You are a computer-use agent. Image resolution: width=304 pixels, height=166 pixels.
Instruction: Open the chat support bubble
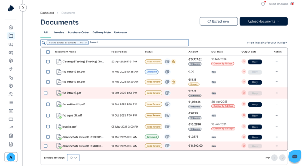294,157
